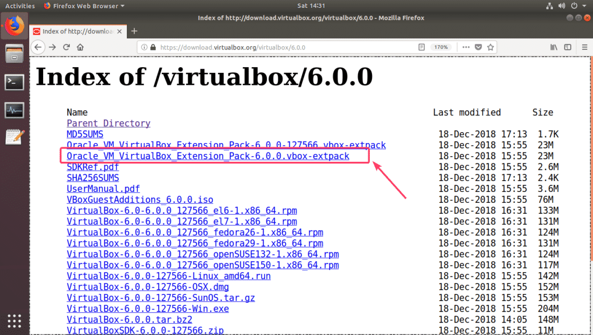Click the Last modified column header
This screenshot has height=335, width=593.
click(x=467, y=112)
